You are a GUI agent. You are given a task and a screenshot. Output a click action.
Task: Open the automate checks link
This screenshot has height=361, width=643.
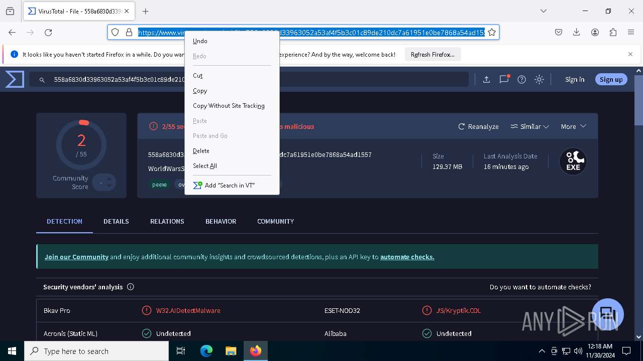[407, 257]
